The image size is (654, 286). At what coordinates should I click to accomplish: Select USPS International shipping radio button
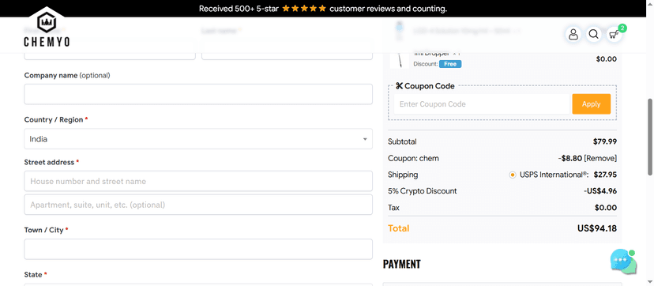pos(512,175)
